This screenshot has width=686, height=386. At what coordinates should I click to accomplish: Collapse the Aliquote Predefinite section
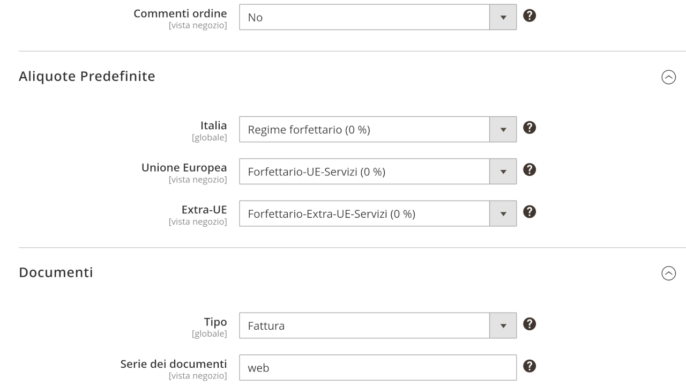(669, 77)
